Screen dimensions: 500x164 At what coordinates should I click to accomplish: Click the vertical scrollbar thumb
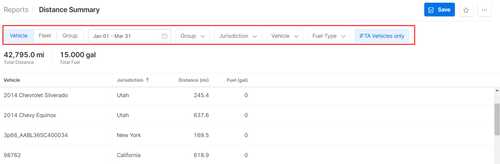click(497, 119)
